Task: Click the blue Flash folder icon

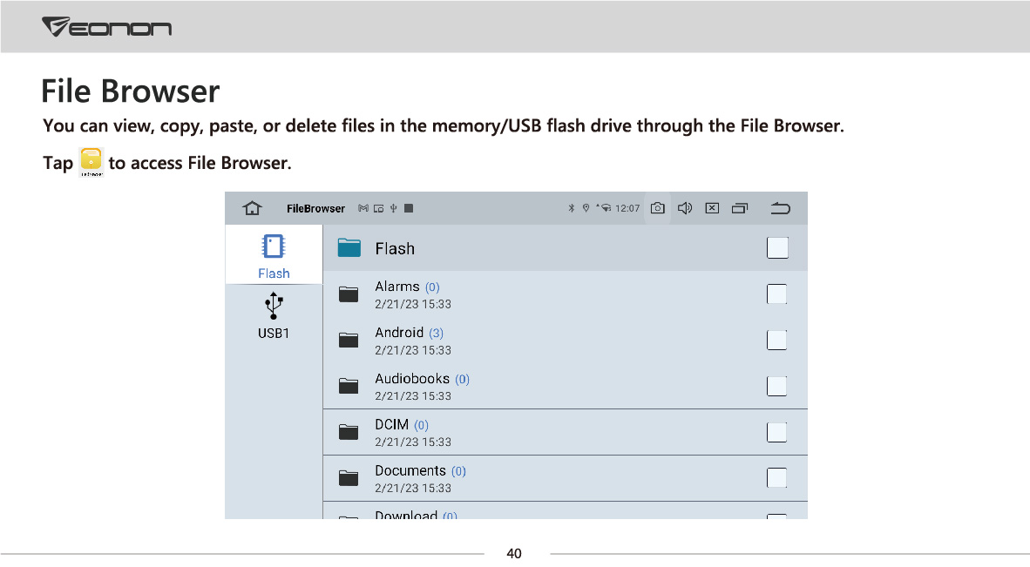Action: coord(349,248)
